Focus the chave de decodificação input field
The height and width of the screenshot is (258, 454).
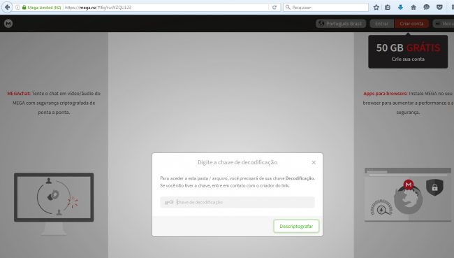click(237, 202)
